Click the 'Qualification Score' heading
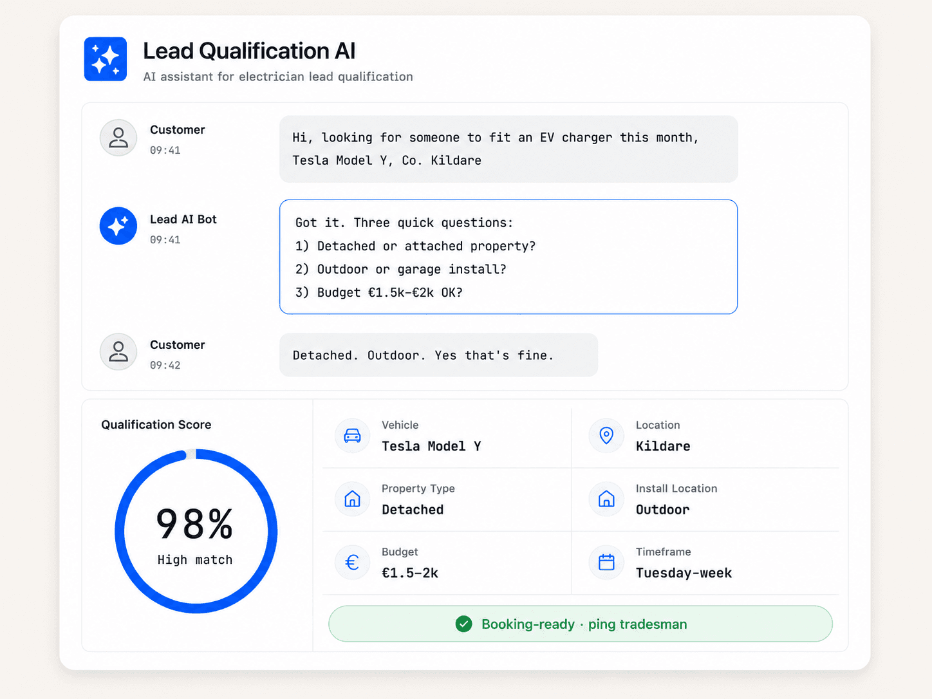932x699 pixels. (156, 425)
